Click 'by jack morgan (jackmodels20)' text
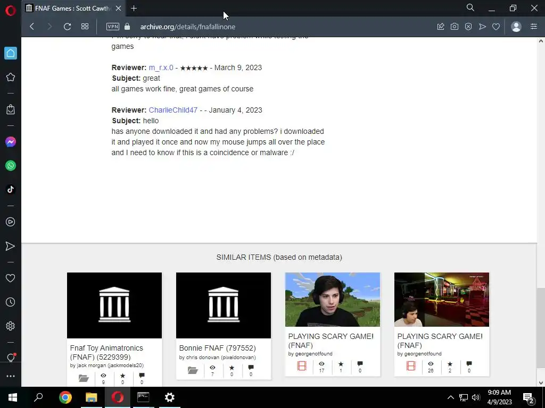Viewport: 545px width, 408px height. [106, 365]
